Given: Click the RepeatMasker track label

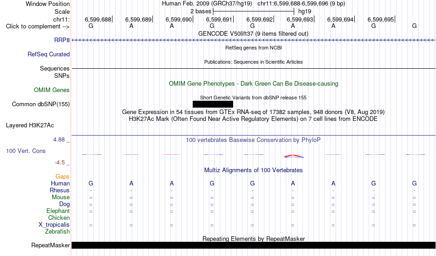Looking at the screenshot, I should 50,245.
